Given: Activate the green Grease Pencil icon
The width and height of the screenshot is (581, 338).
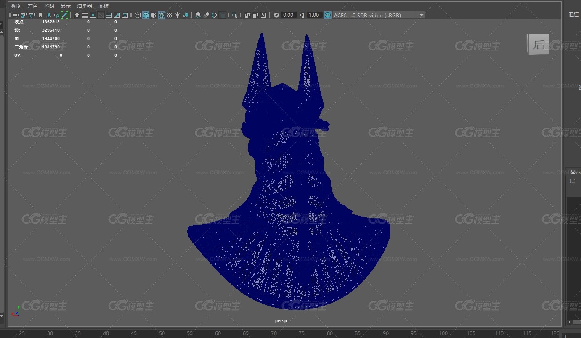Looking at the screenshot, I should 64,15.
